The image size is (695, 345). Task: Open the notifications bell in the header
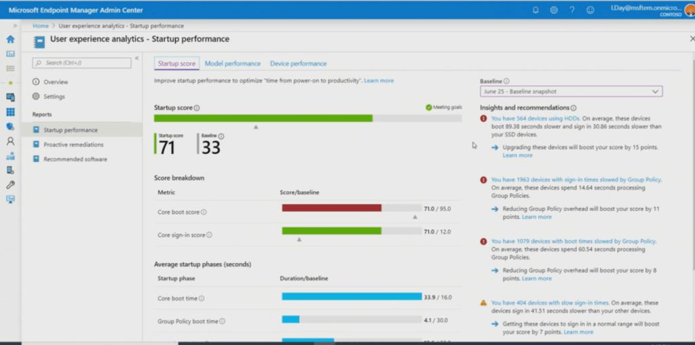point(536,9)
